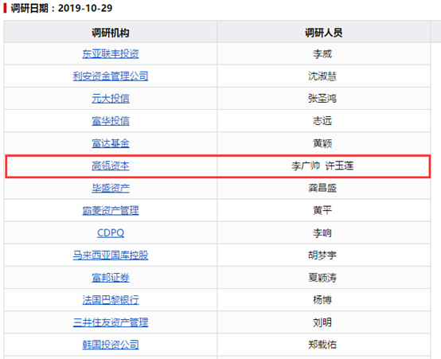Click the CDPQ institution link
Image resolution: width=441 pixels, height=359 pixels.
coord(110,232)
